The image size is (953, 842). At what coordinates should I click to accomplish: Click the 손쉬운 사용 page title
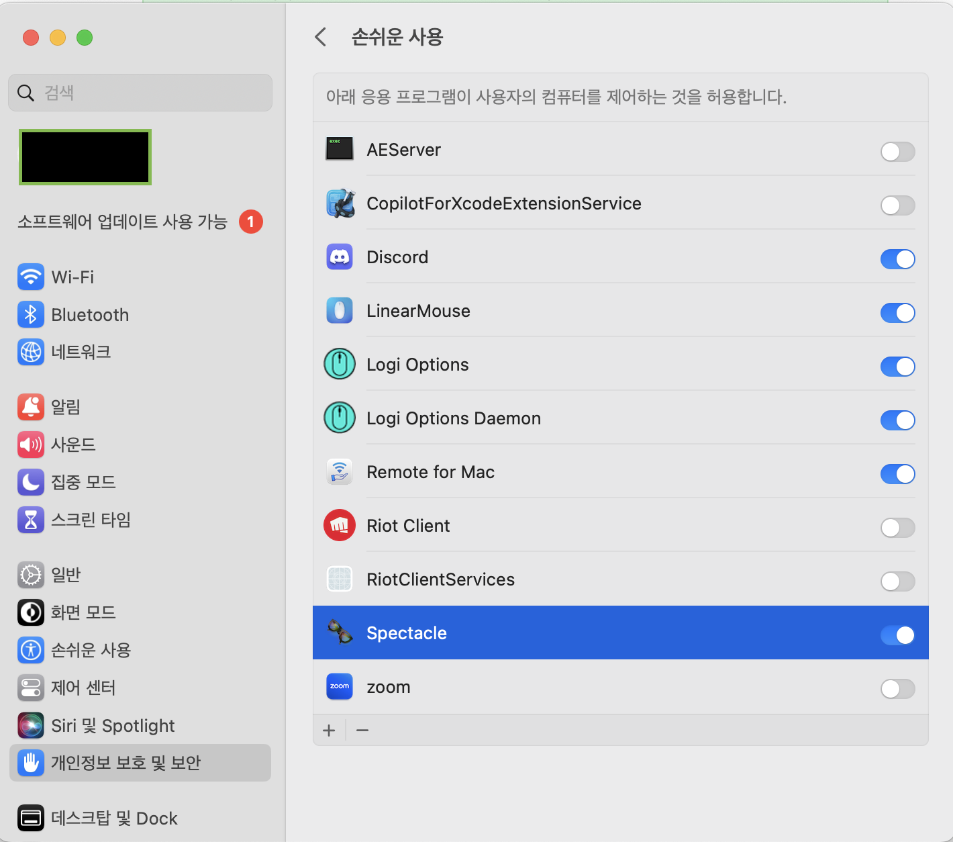397,37
